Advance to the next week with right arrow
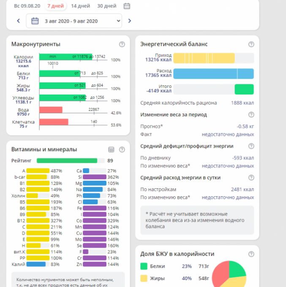286x287 pixels. click(x=129, y=21)
